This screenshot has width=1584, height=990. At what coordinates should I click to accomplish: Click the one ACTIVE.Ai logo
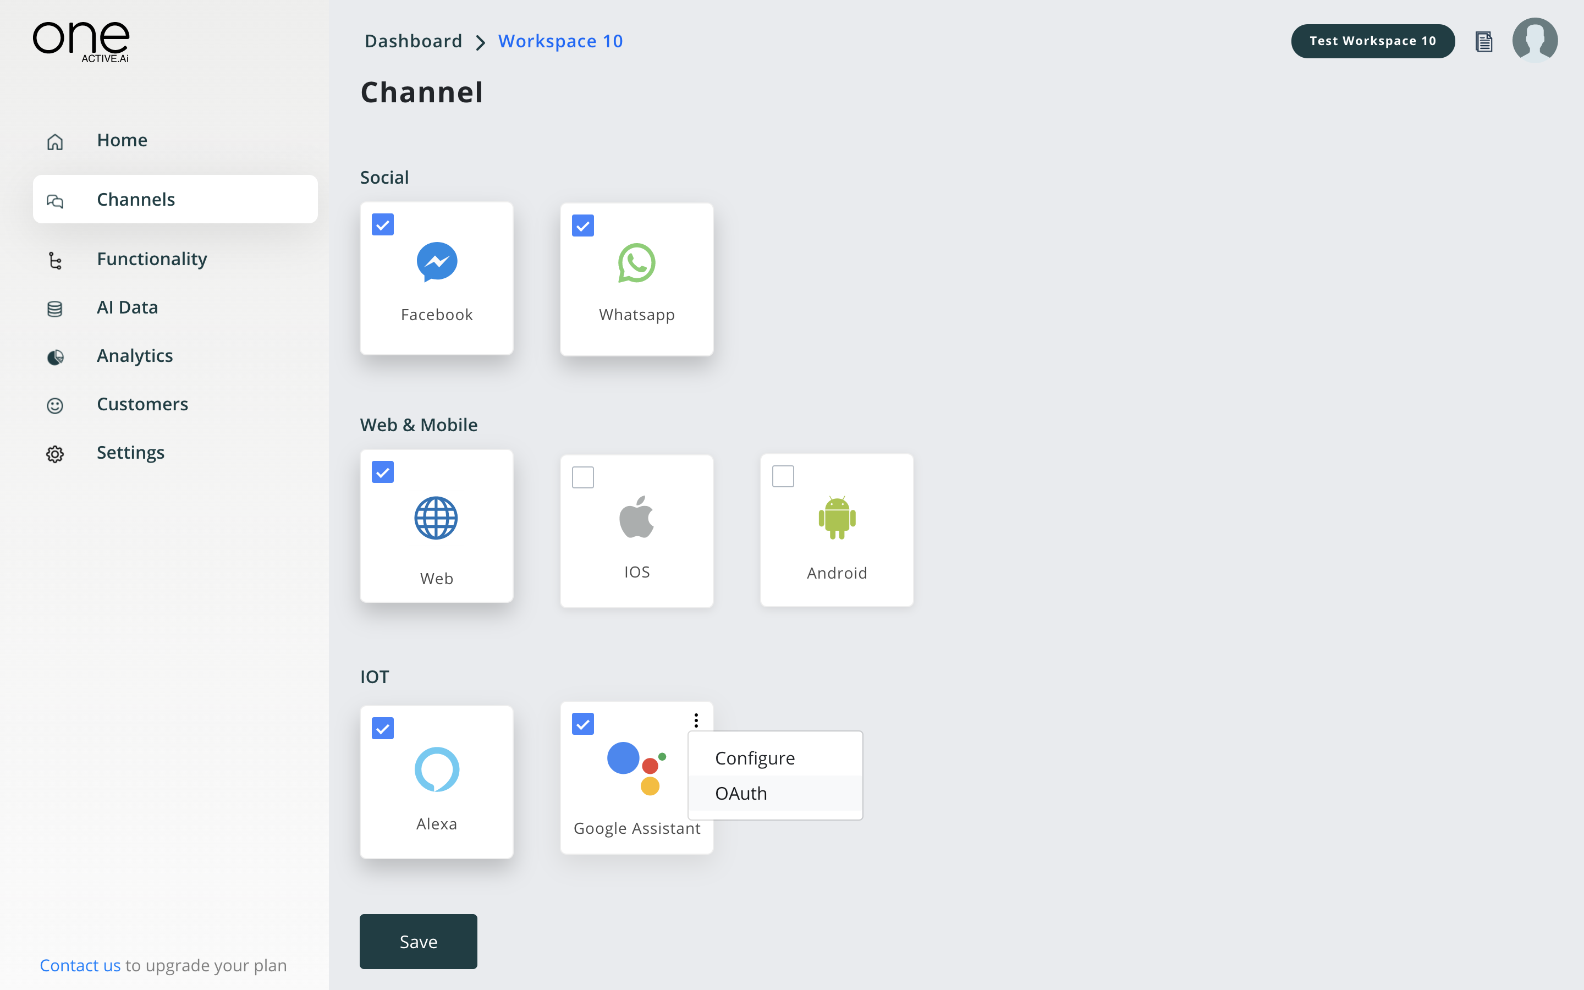(81, 42)
